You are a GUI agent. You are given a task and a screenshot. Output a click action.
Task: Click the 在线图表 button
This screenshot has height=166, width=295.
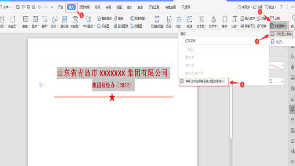pos(121,26)
